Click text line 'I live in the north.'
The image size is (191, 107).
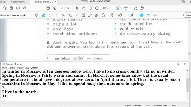pos(20,92)
